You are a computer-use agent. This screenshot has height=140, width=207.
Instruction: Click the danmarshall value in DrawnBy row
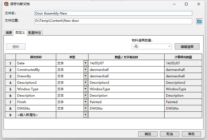click(126, 76)
